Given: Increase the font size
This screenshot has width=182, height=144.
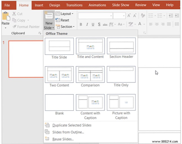Looking at the screenshot, I should pyautogui.click(x=129, y=15).
